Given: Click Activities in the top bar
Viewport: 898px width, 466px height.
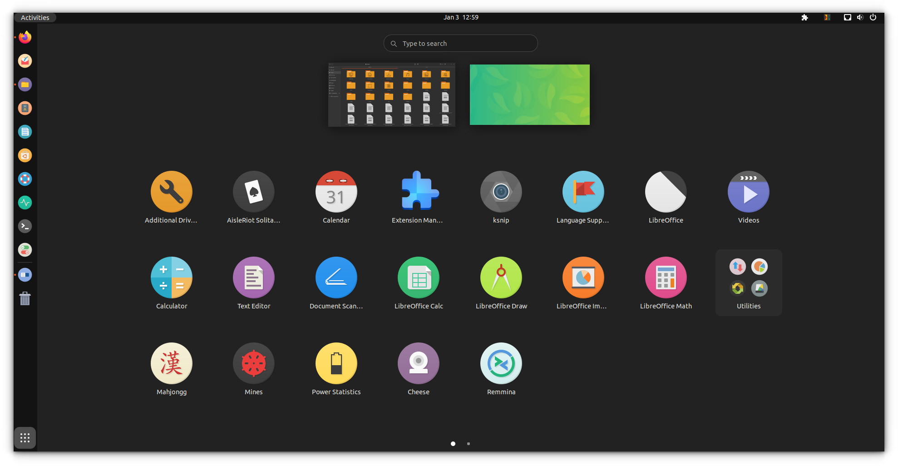Looking at the screenshot, I should tap(35, 17).
